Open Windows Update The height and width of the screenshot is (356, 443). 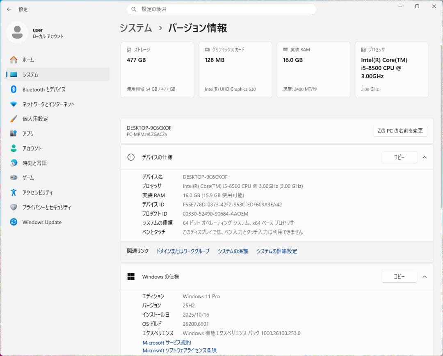pyautogui.click(x=42, y=222)
